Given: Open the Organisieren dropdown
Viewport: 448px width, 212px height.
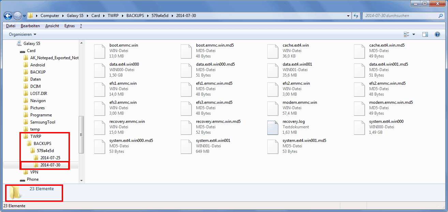Looking at the screenshot, I should click(23, 34).
